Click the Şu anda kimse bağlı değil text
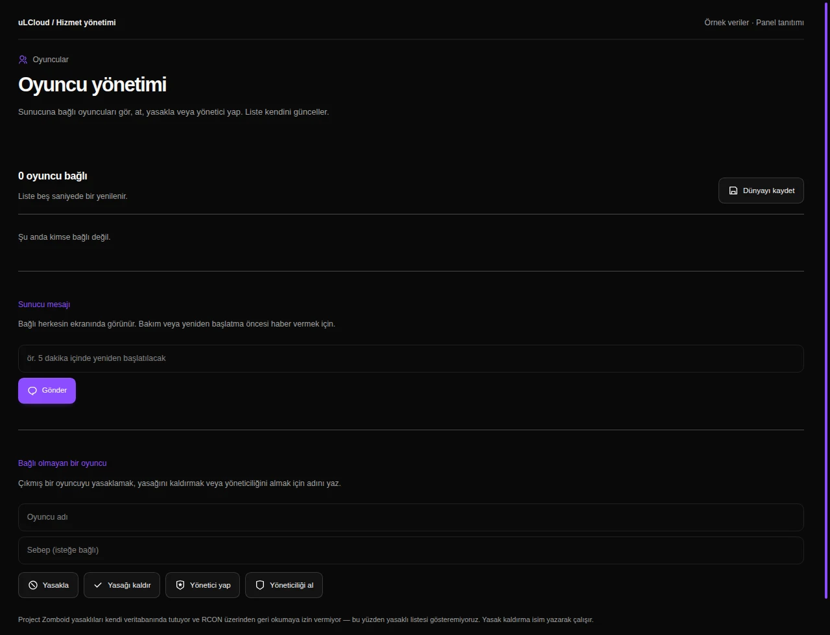The width and height of the screenshot is (830, 635). [64, 237]
